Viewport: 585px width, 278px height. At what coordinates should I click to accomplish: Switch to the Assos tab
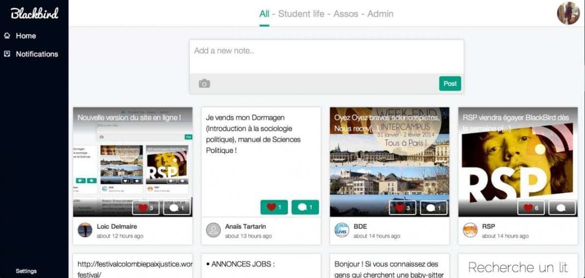346,14
